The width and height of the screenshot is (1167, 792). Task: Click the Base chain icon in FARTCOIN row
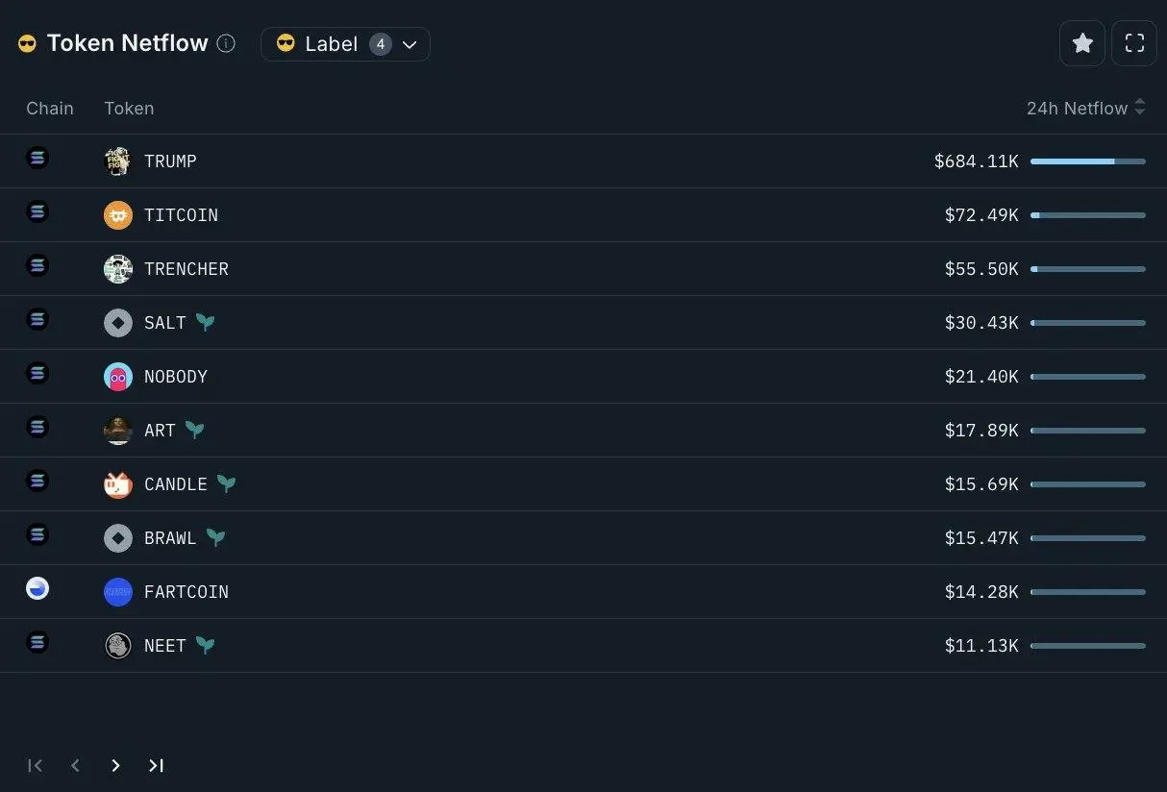click(37, 589)
